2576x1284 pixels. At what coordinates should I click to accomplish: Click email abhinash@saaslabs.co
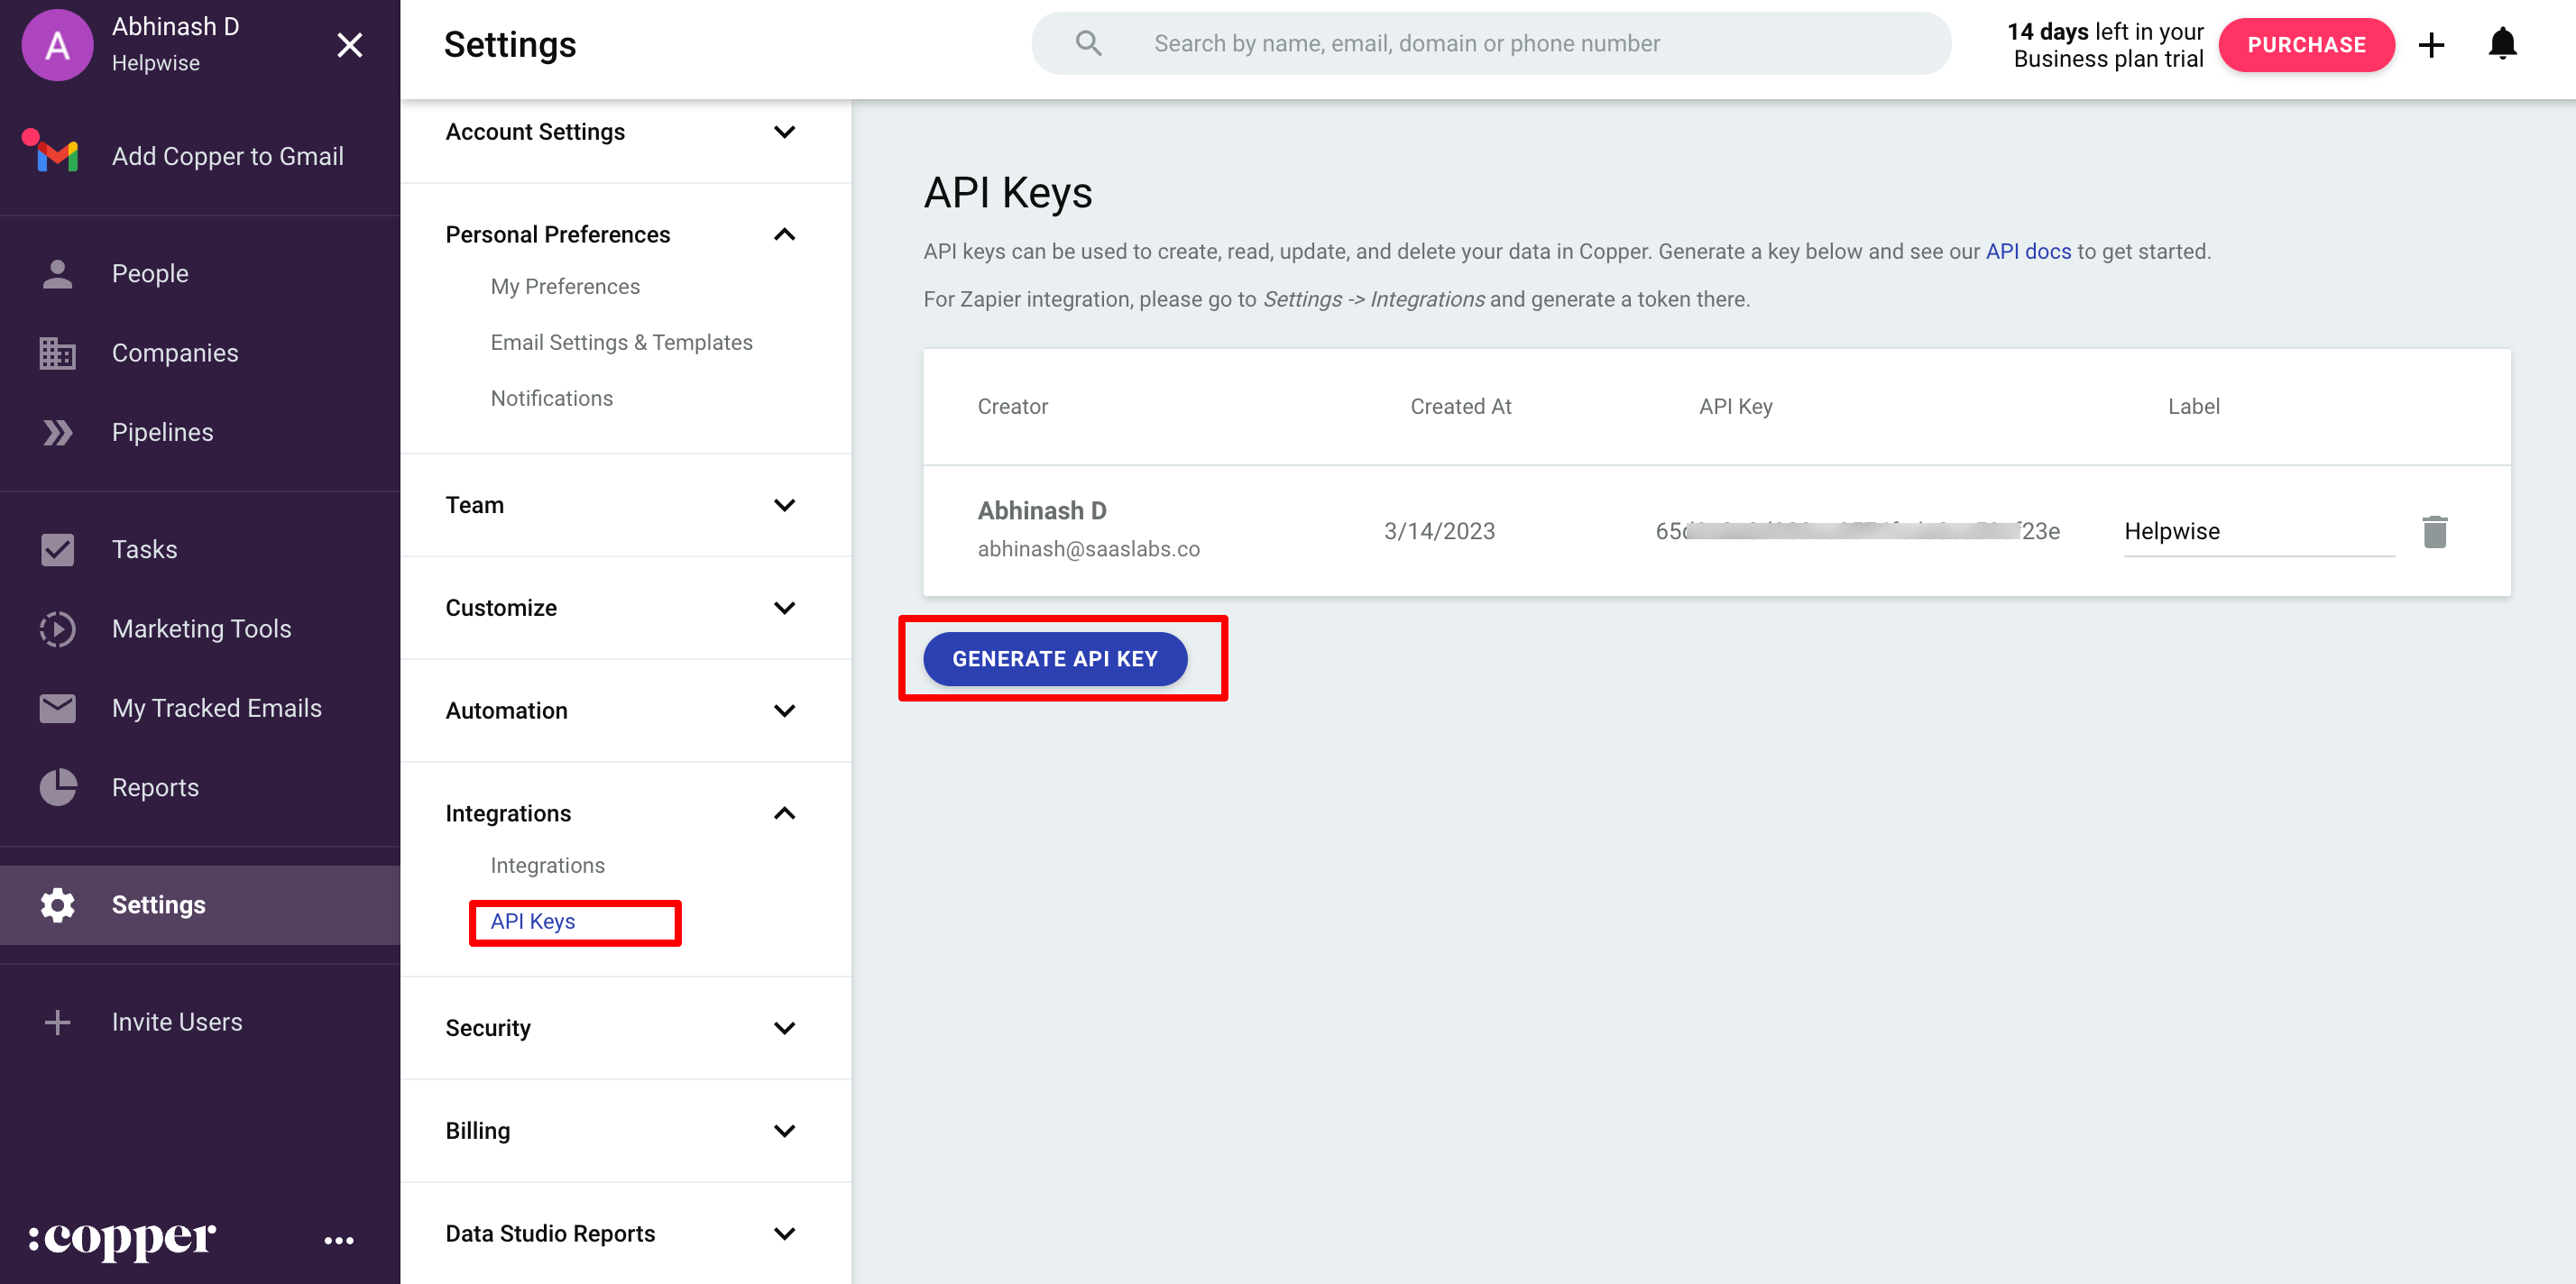[1088, 549]
